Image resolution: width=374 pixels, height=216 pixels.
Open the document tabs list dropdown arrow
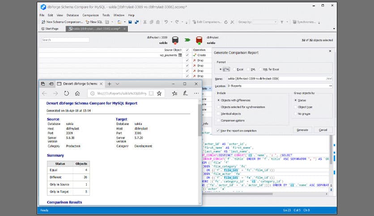click(x=334, y=29)
